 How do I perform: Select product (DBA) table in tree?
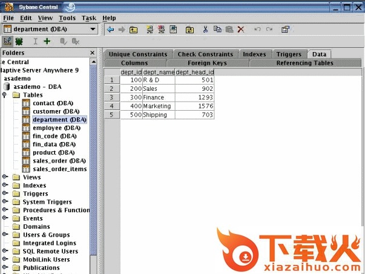[54, 152]
